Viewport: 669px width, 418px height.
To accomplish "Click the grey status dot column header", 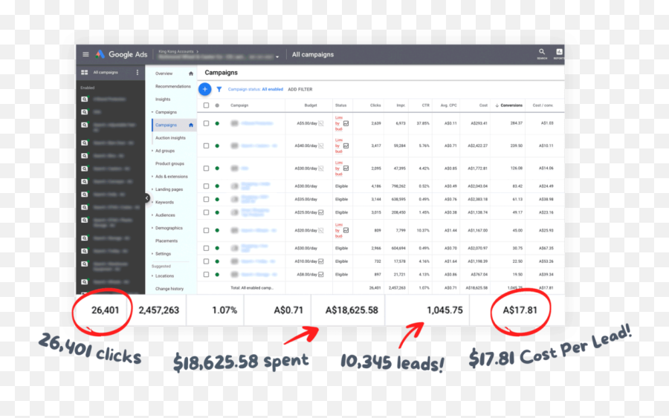I will [x=217, y=105].
